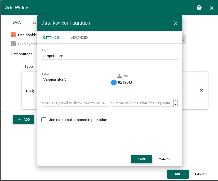Collapse Datasources section minus icon

pos(207,54)
